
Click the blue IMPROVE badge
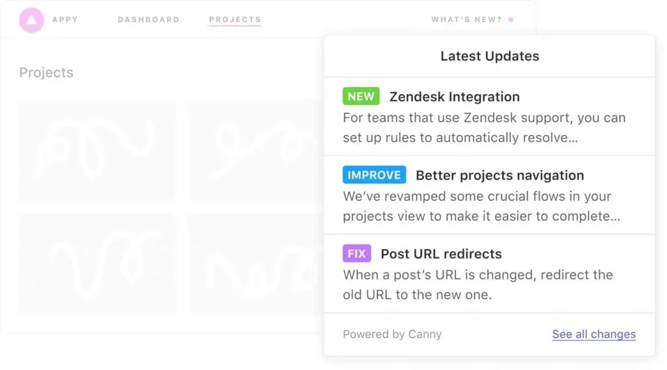click(x=374, y=175)
